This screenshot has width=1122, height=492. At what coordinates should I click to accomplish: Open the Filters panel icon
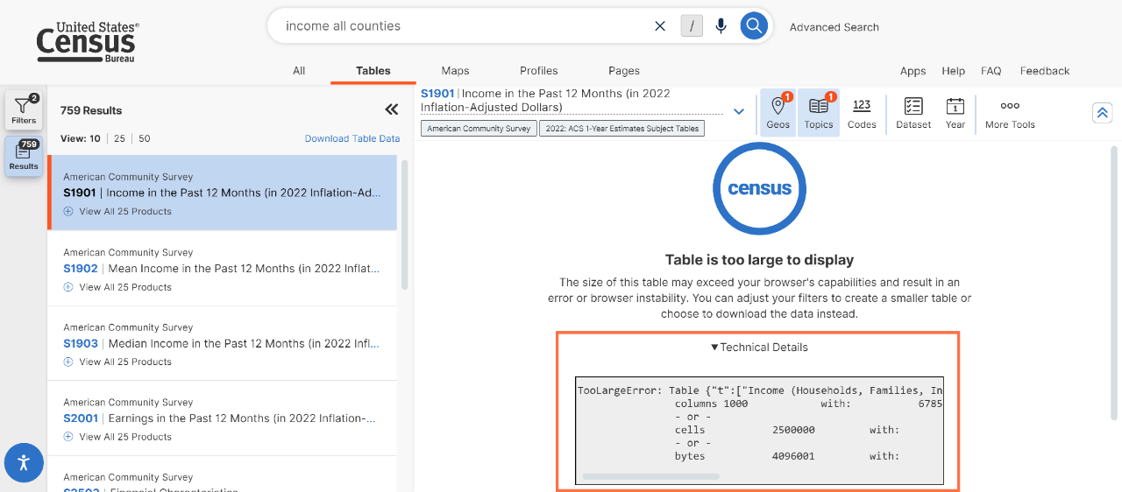[x=24, y=109]
